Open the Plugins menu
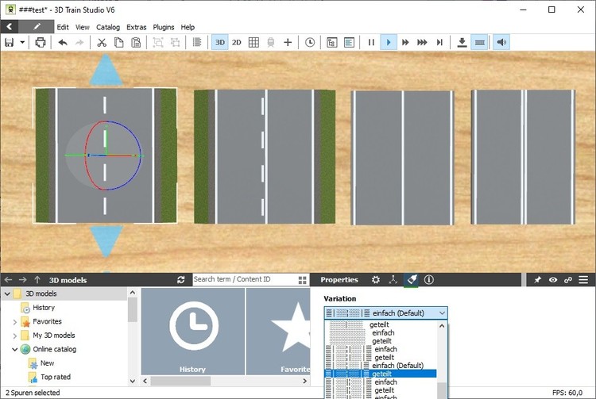The width and height of the screenshot is (596, 399). pyautogui.click(x=163, y=27)
